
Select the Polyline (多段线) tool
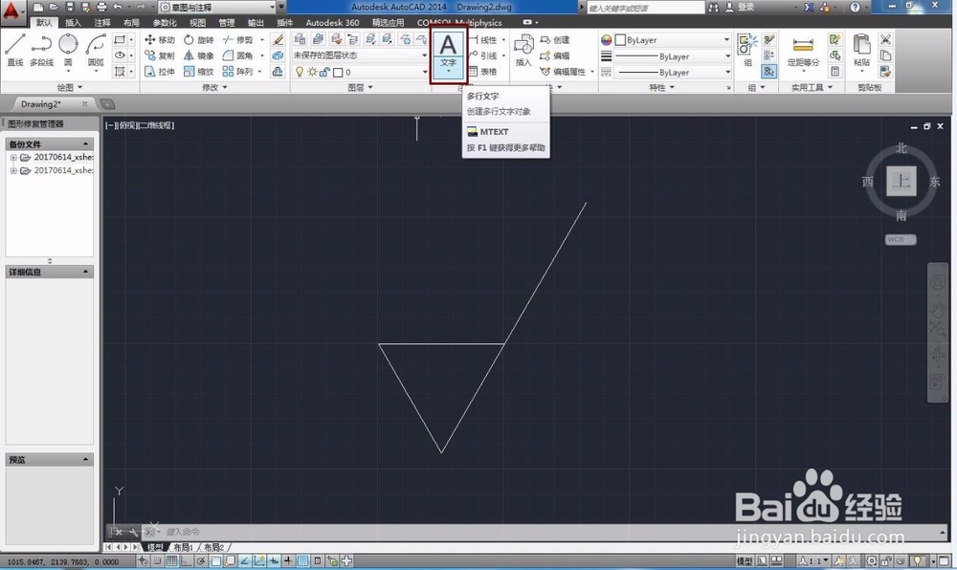pyautogui.click(x=41, y=50)
